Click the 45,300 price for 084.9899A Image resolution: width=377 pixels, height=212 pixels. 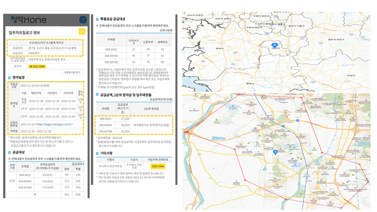click(125, 125)
